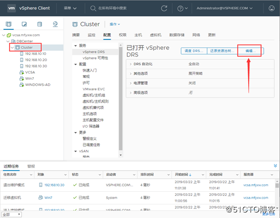Click the smiley feedback icon
This screenshot has height=218, width=280.
coord(271,8)
